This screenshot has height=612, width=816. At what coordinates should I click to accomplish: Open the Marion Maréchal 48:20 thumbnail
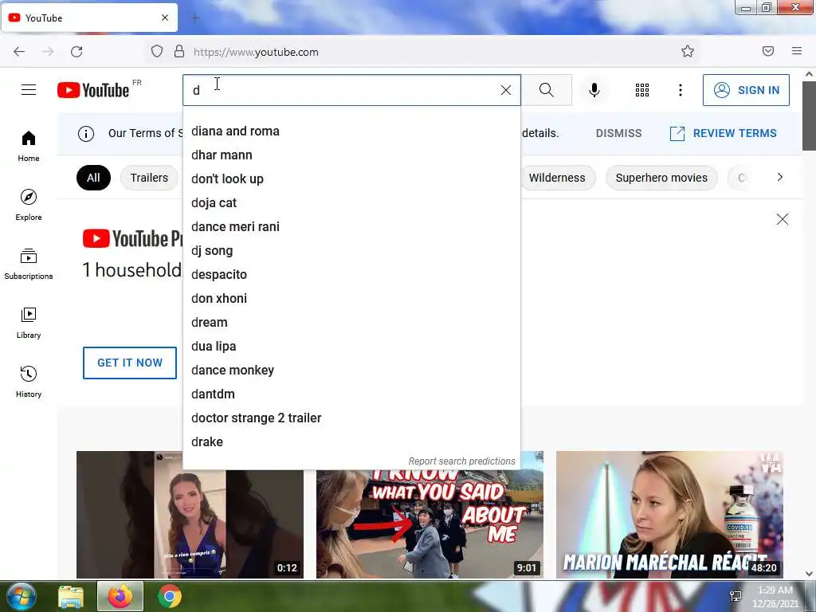point(669,515)
